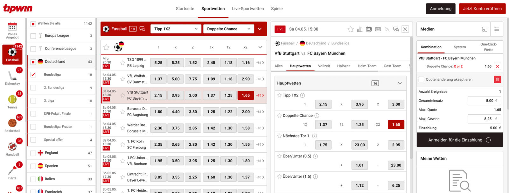
Task: Show info for Tipp 1X2 market
Action: (303, 95)
